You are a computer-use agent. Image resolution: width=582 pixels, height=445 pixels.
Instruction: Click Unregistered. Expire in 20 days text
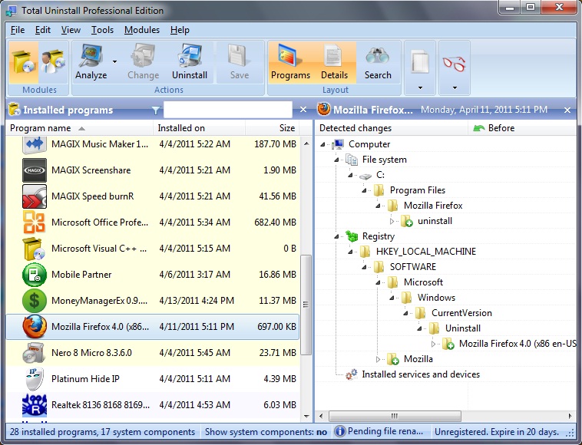click(497, 432)
